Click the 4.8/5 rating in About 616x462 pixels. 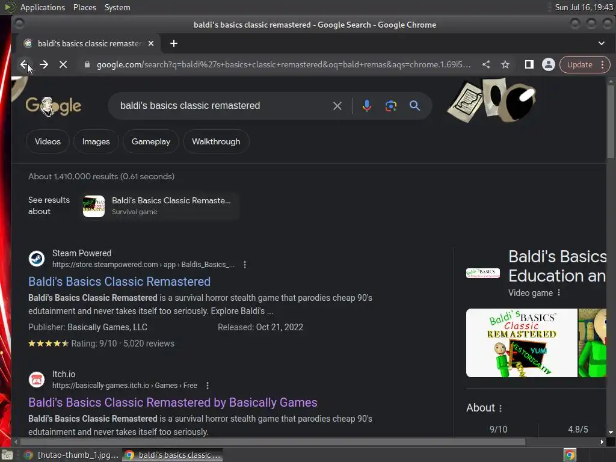coord(578,430)
